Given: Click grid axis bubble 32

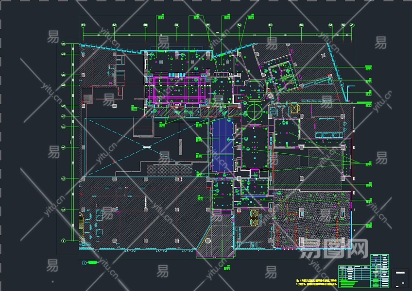Looking at the screenshot, I should coord(177,25).
